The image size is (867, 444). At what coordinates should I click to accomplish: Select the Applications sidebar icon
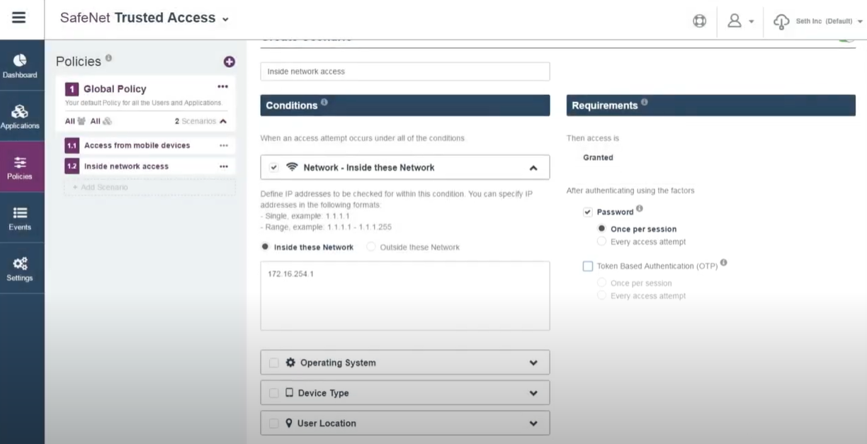coord(21,115)
